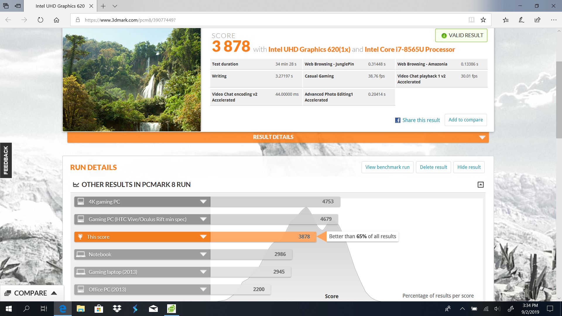562x316 pixels.
Task: Click the Intel UHD Graphics 620(1x) link
Action: [x=309, y=49]
